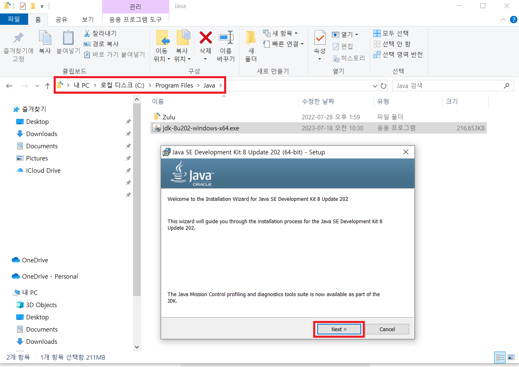519x367 pixels.
Task: Open the 응용 프로그램 도구 tab
Action: (x=135, y=19)
